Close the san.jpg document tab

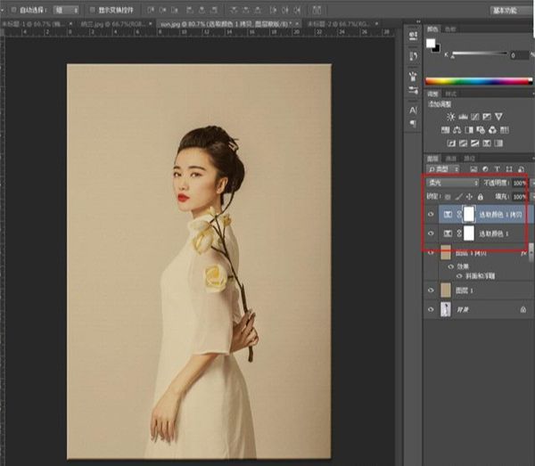coord(297,24)
